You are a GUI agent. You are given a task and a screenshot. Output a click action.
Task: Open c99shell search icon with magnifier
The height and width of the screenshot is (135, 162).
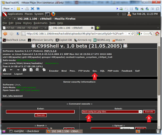(37, 70)
